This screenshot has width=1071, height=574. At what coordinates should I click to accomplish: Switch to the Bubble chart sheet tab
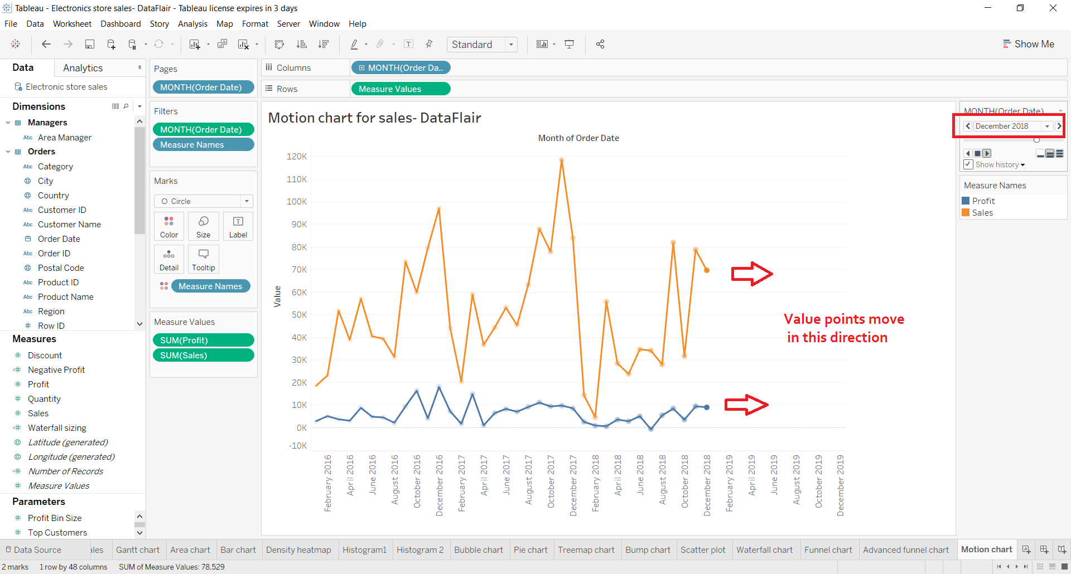(479, 549)
